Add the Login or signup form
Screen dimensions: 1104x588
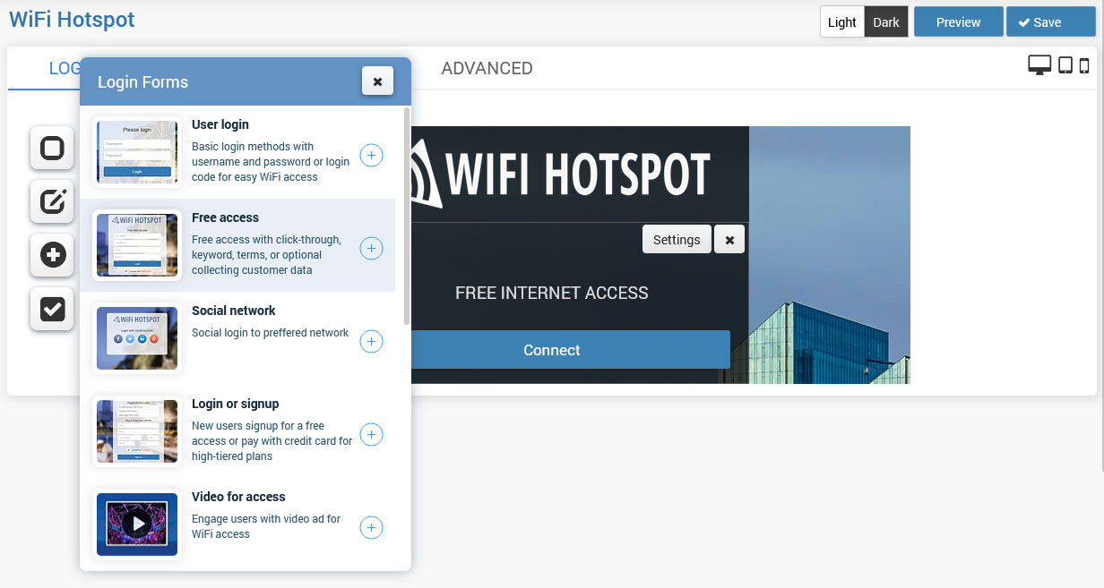pos(371,435)
